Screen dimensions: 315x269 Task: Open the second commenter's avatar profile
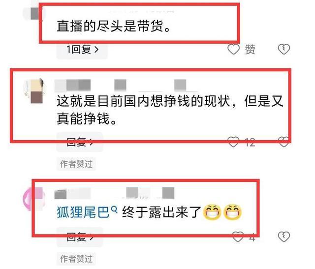34,91
